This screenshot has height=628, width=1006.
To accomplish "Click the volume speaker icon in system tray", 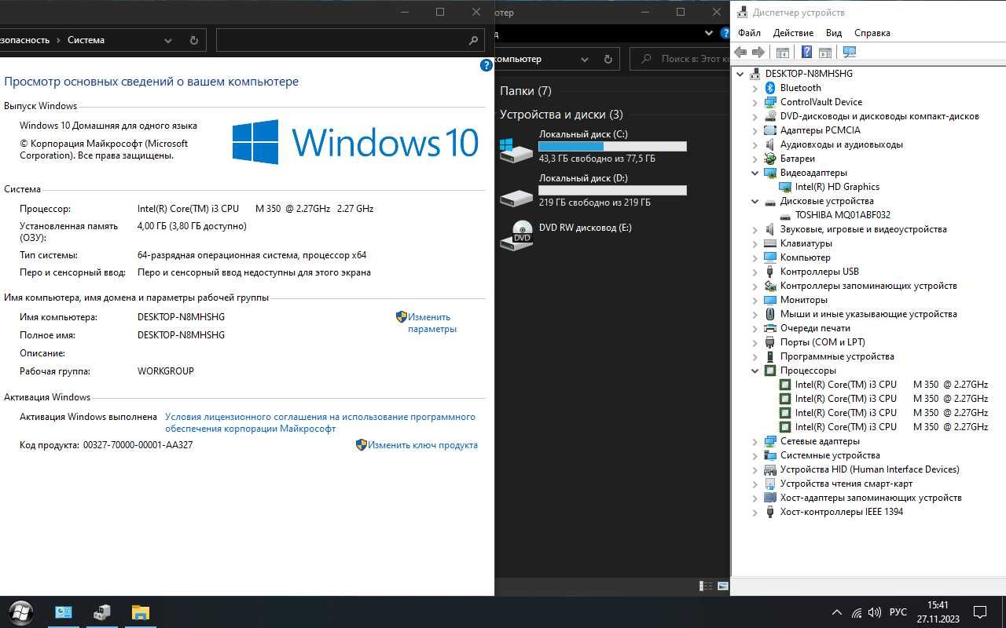I will pos(876,612).
